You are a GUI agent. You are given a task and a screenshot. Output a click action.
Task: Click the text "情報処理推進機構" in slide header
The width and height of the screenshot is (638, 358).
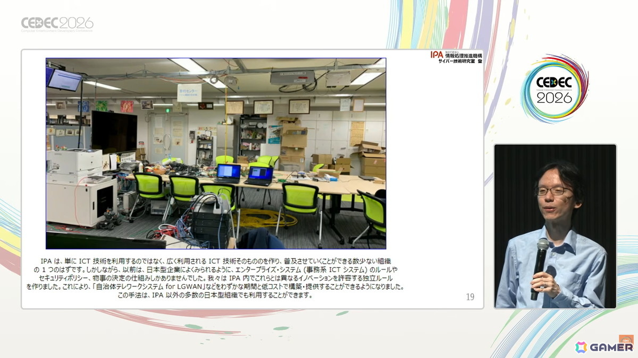463,56
